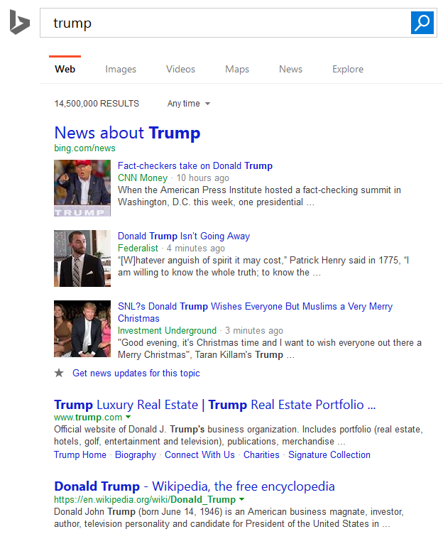This screenshot has width=443, height=534.
Task: Expand the Any time filter dropdown
Action: 189,104
